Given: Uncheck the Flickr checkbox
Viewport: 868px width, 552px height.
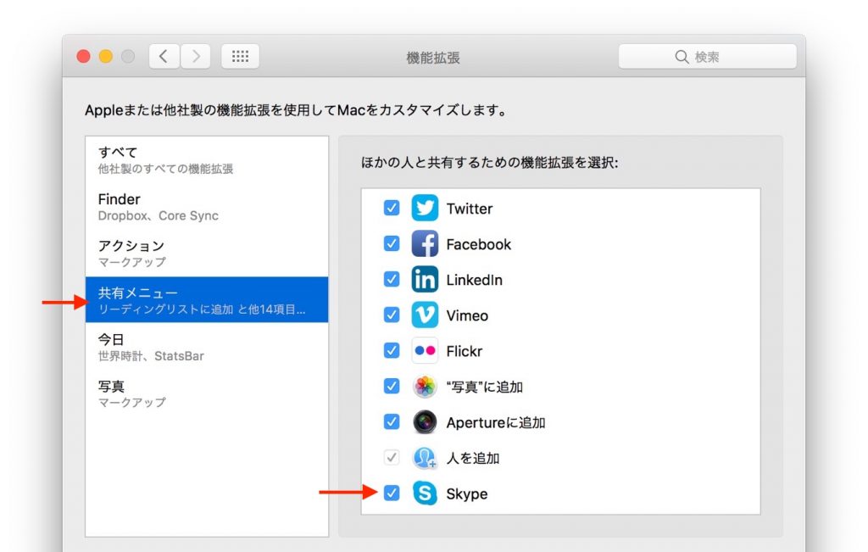Looking at the screenshot, I should pos(392,351).
